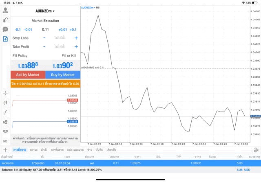Decrease Take Profit with minus button

(44, 47)
